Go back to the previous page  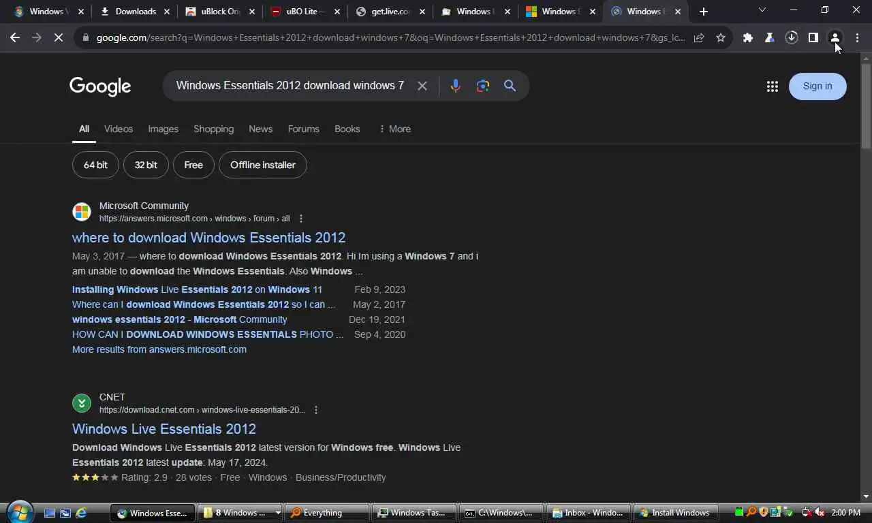15,38
